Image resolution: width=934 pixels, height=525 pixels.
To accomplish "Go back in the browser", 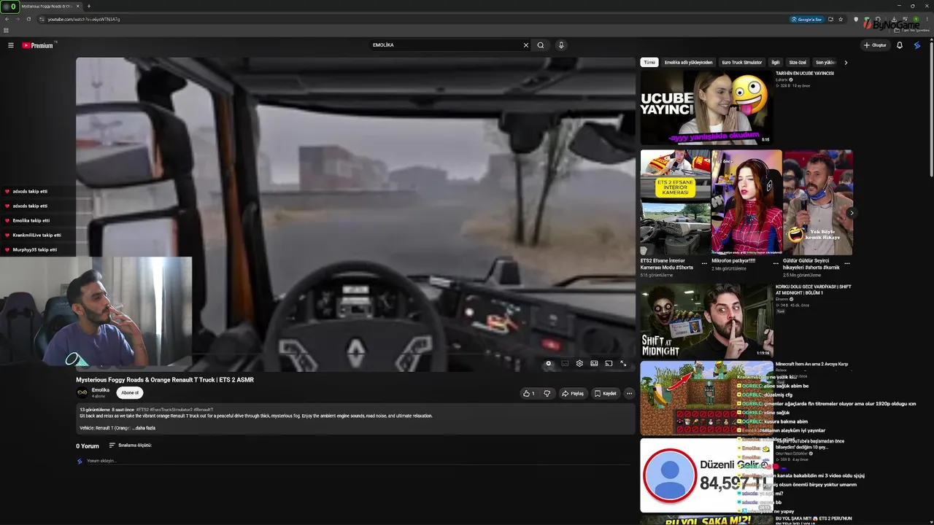I will (7, 19).
